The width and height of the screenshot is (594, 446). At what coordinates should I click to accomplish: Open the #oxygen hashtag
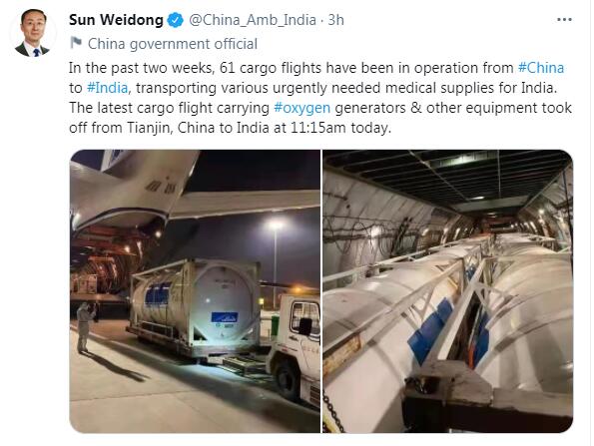pos(301,108)
